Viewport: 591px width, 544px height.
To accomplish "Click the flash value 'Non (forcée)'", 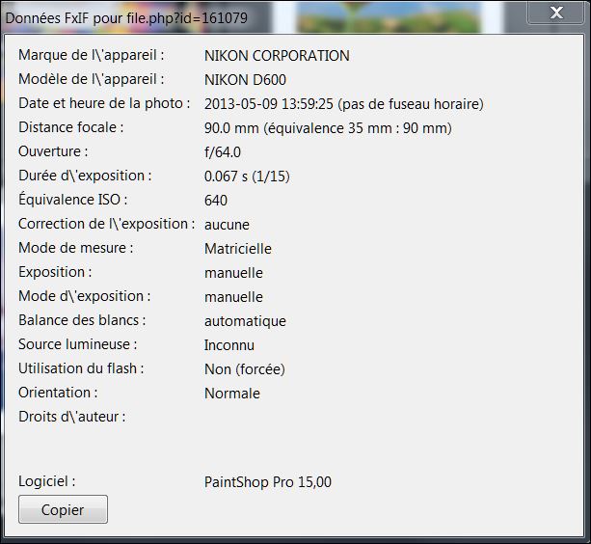I will [x=245, y=369].
